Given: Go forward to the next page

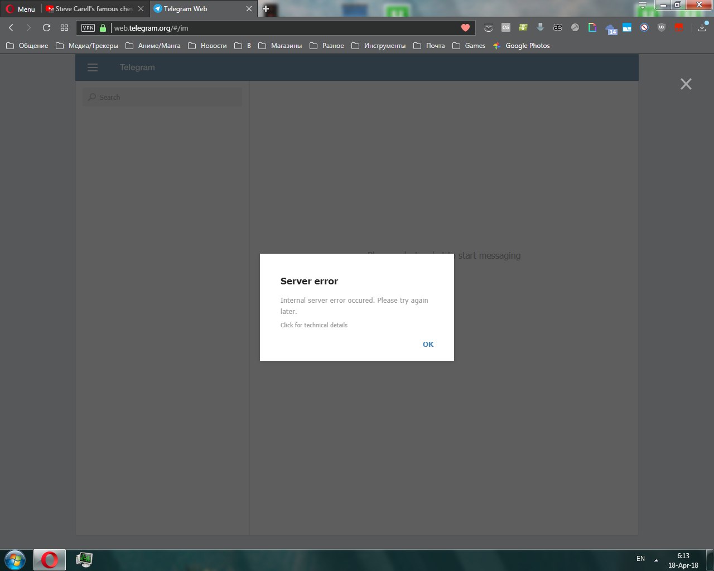Looking at the screenshot, I should [28, 28].
